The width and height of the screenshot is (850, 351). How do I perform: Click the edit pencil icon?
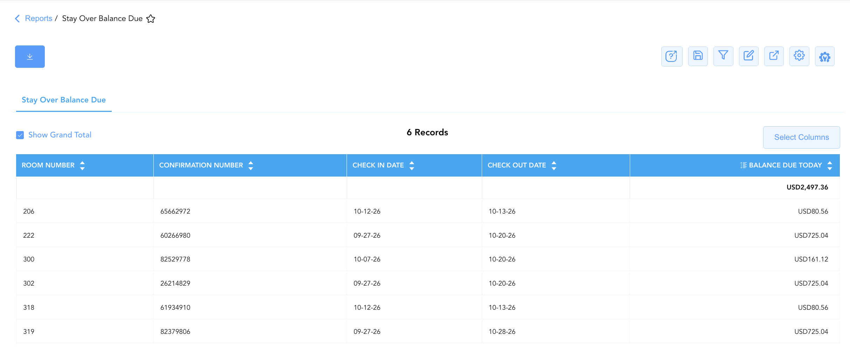(x=748, y=56)
